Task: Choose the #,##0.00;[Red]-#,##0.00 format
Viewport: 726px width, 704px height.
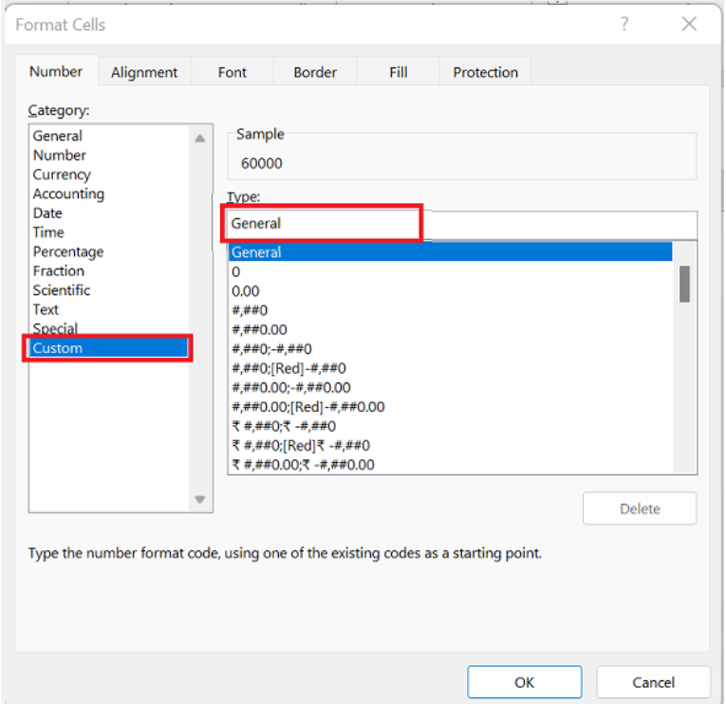Action: [x=308, y=407]
